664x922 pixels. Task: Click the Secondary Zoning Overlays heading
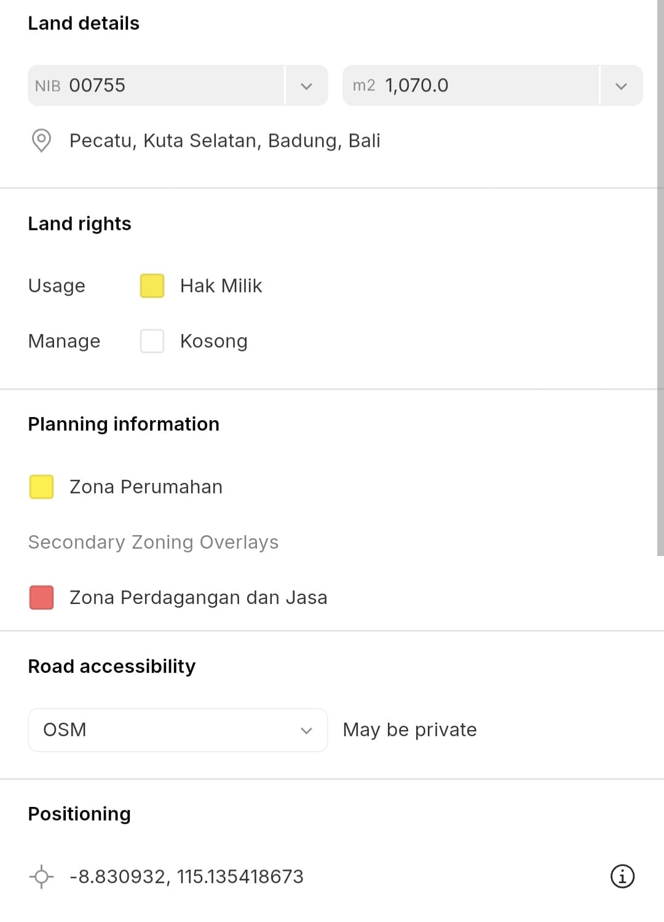pyautogui.click(x=153, y=542)
